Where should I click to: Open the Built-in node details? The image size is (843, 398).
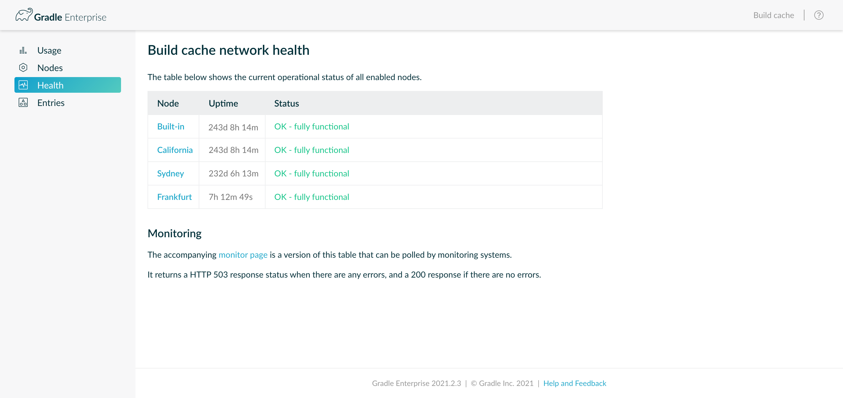pyautogui.click(x=171, y=127)
